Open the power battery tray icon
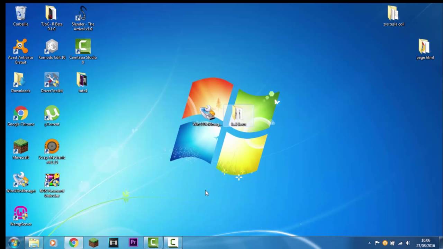 pos(392,243)
